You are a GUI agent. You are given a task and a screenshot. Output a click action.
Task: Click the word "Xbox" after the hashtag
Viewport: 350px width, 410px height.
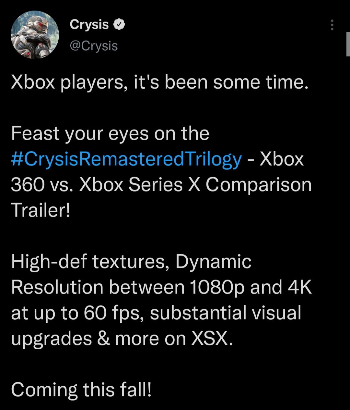pos(282,159)
